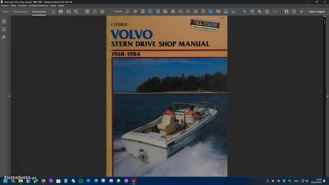Viewport: 329px width, 185px height.
Task: Open page thumbnails panel in sidebar
Action: (x=4, y=21)
